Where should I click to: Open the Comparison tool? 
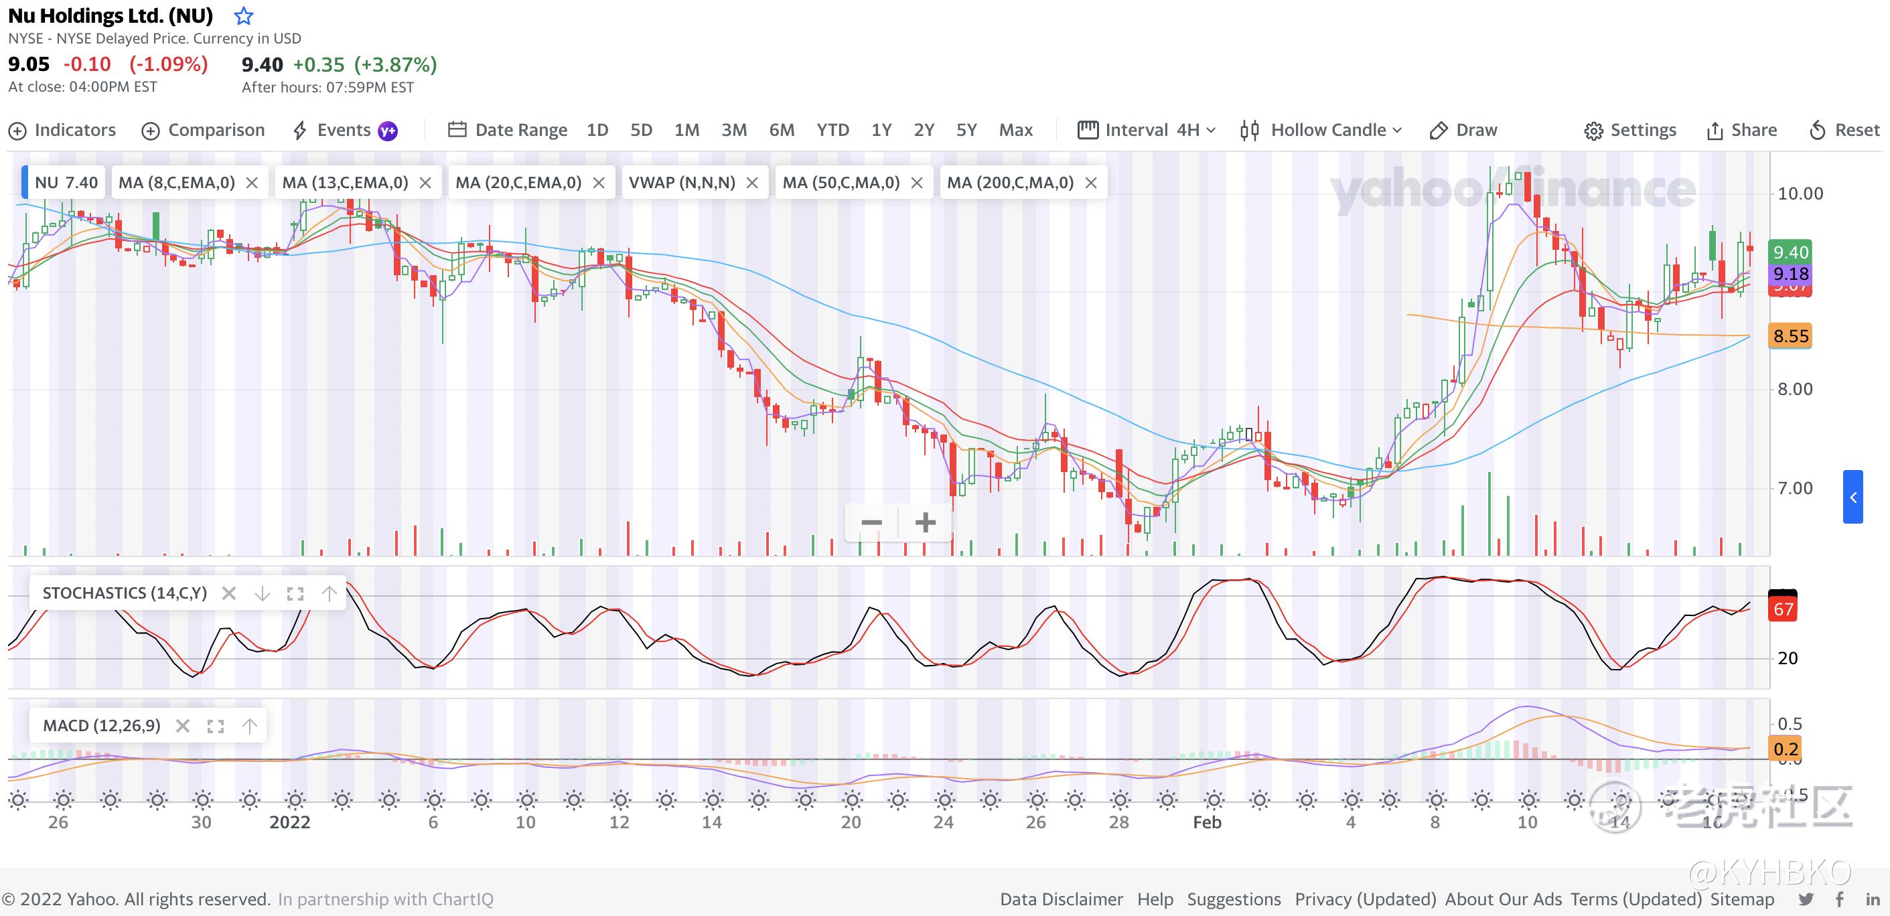coord(203,130)
